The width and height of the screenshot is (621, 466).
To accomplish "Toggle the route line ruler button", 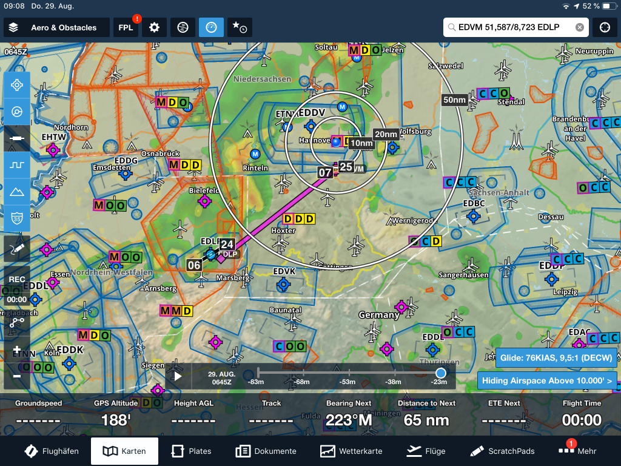I will [x=17, y=138].
